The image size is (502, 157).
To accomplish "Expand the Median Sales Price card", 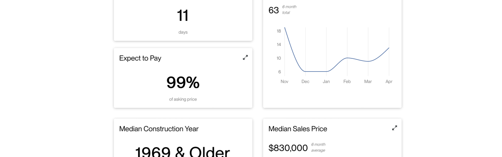I will point(395,128).
